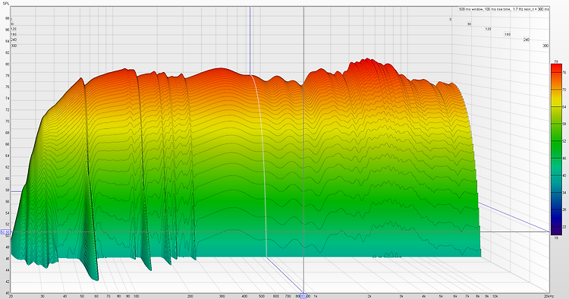Click the '4k' frequency axis label

(423, 296)
